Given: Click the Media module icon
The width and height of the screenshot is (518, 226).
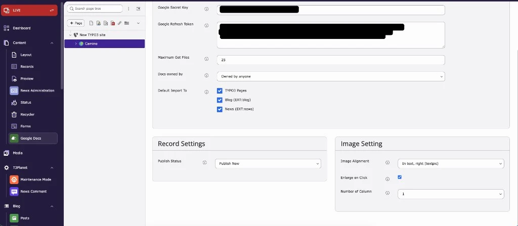Looking at the screenshot, I should (6, 153).
